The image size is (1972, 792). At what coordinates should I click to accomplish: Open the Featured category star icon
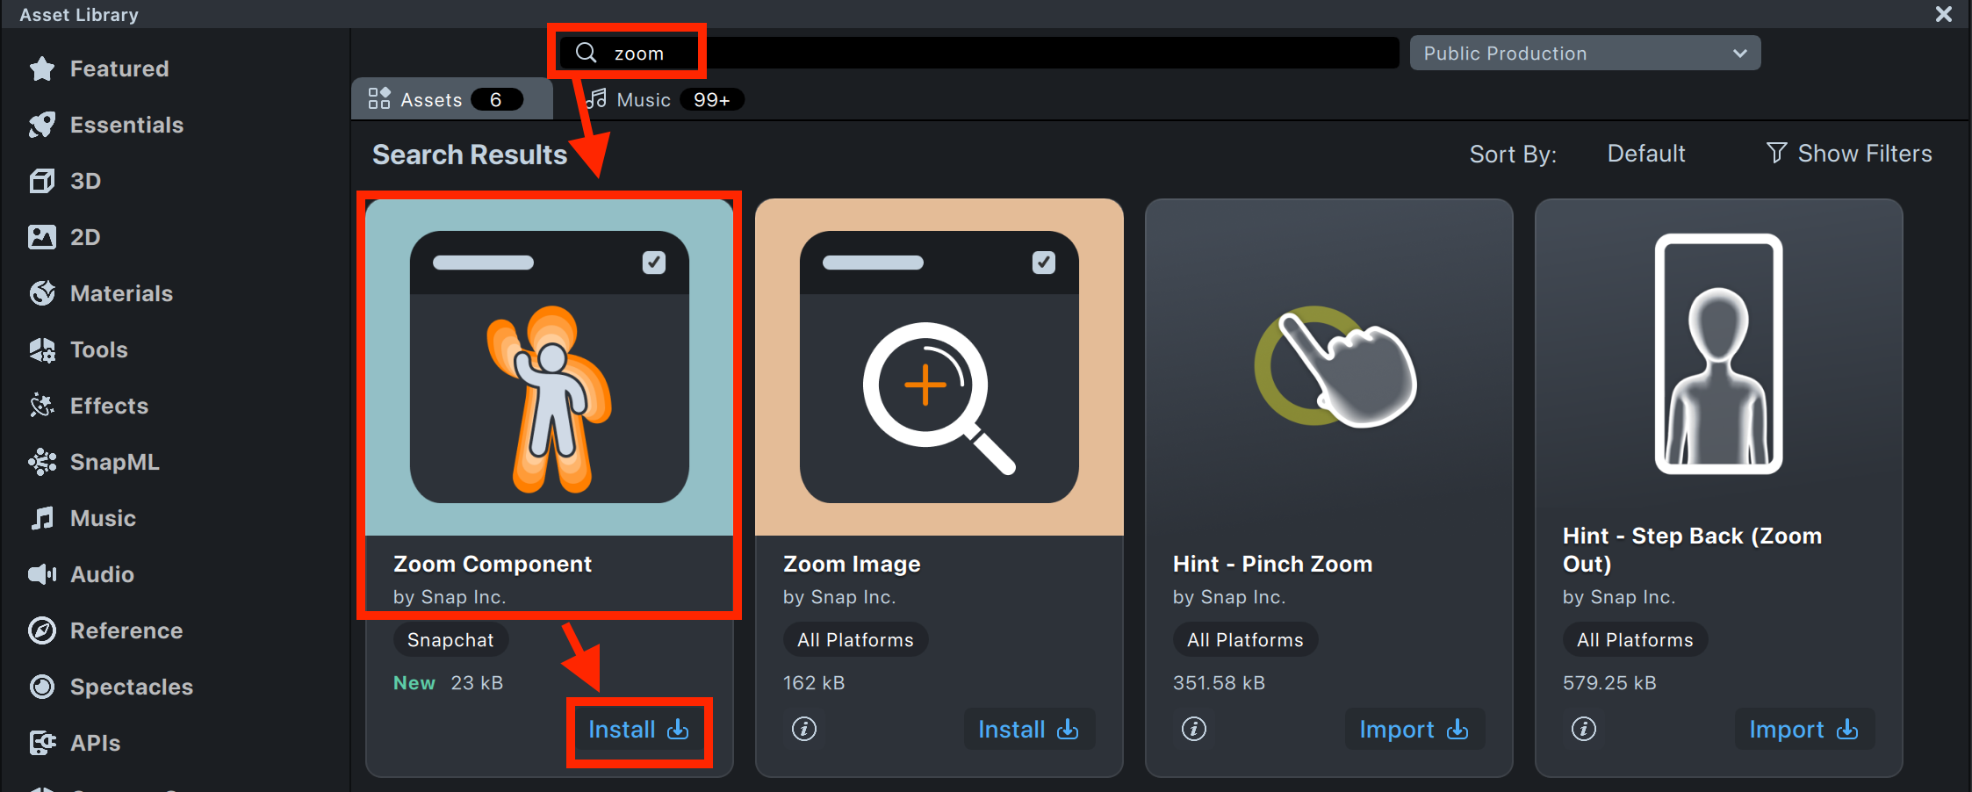coord(42,68)
